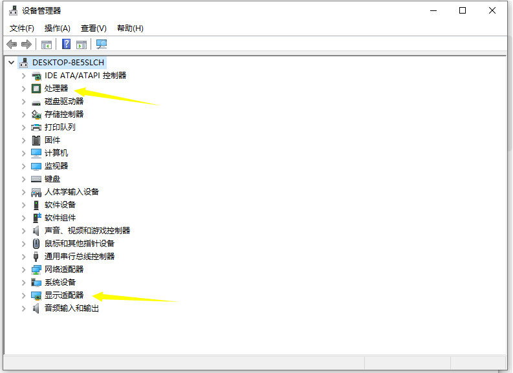513x373 pixels.
Task: Toggle the show/hide console tree icon
Action: click(47, 44)
